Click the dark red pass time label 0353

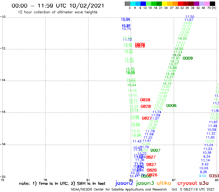214,176
